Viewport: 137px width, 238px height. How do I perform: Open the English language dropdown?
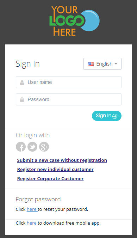click(102, 64)
